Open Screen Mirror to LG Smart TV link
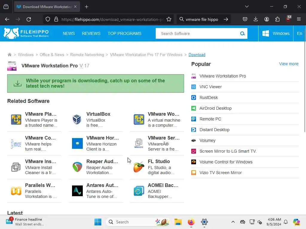306x229 pixels. 228,151
